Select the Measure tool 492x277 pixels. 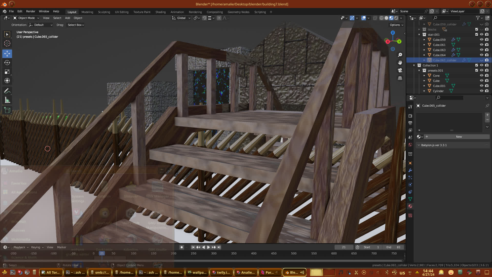point(7,100)
